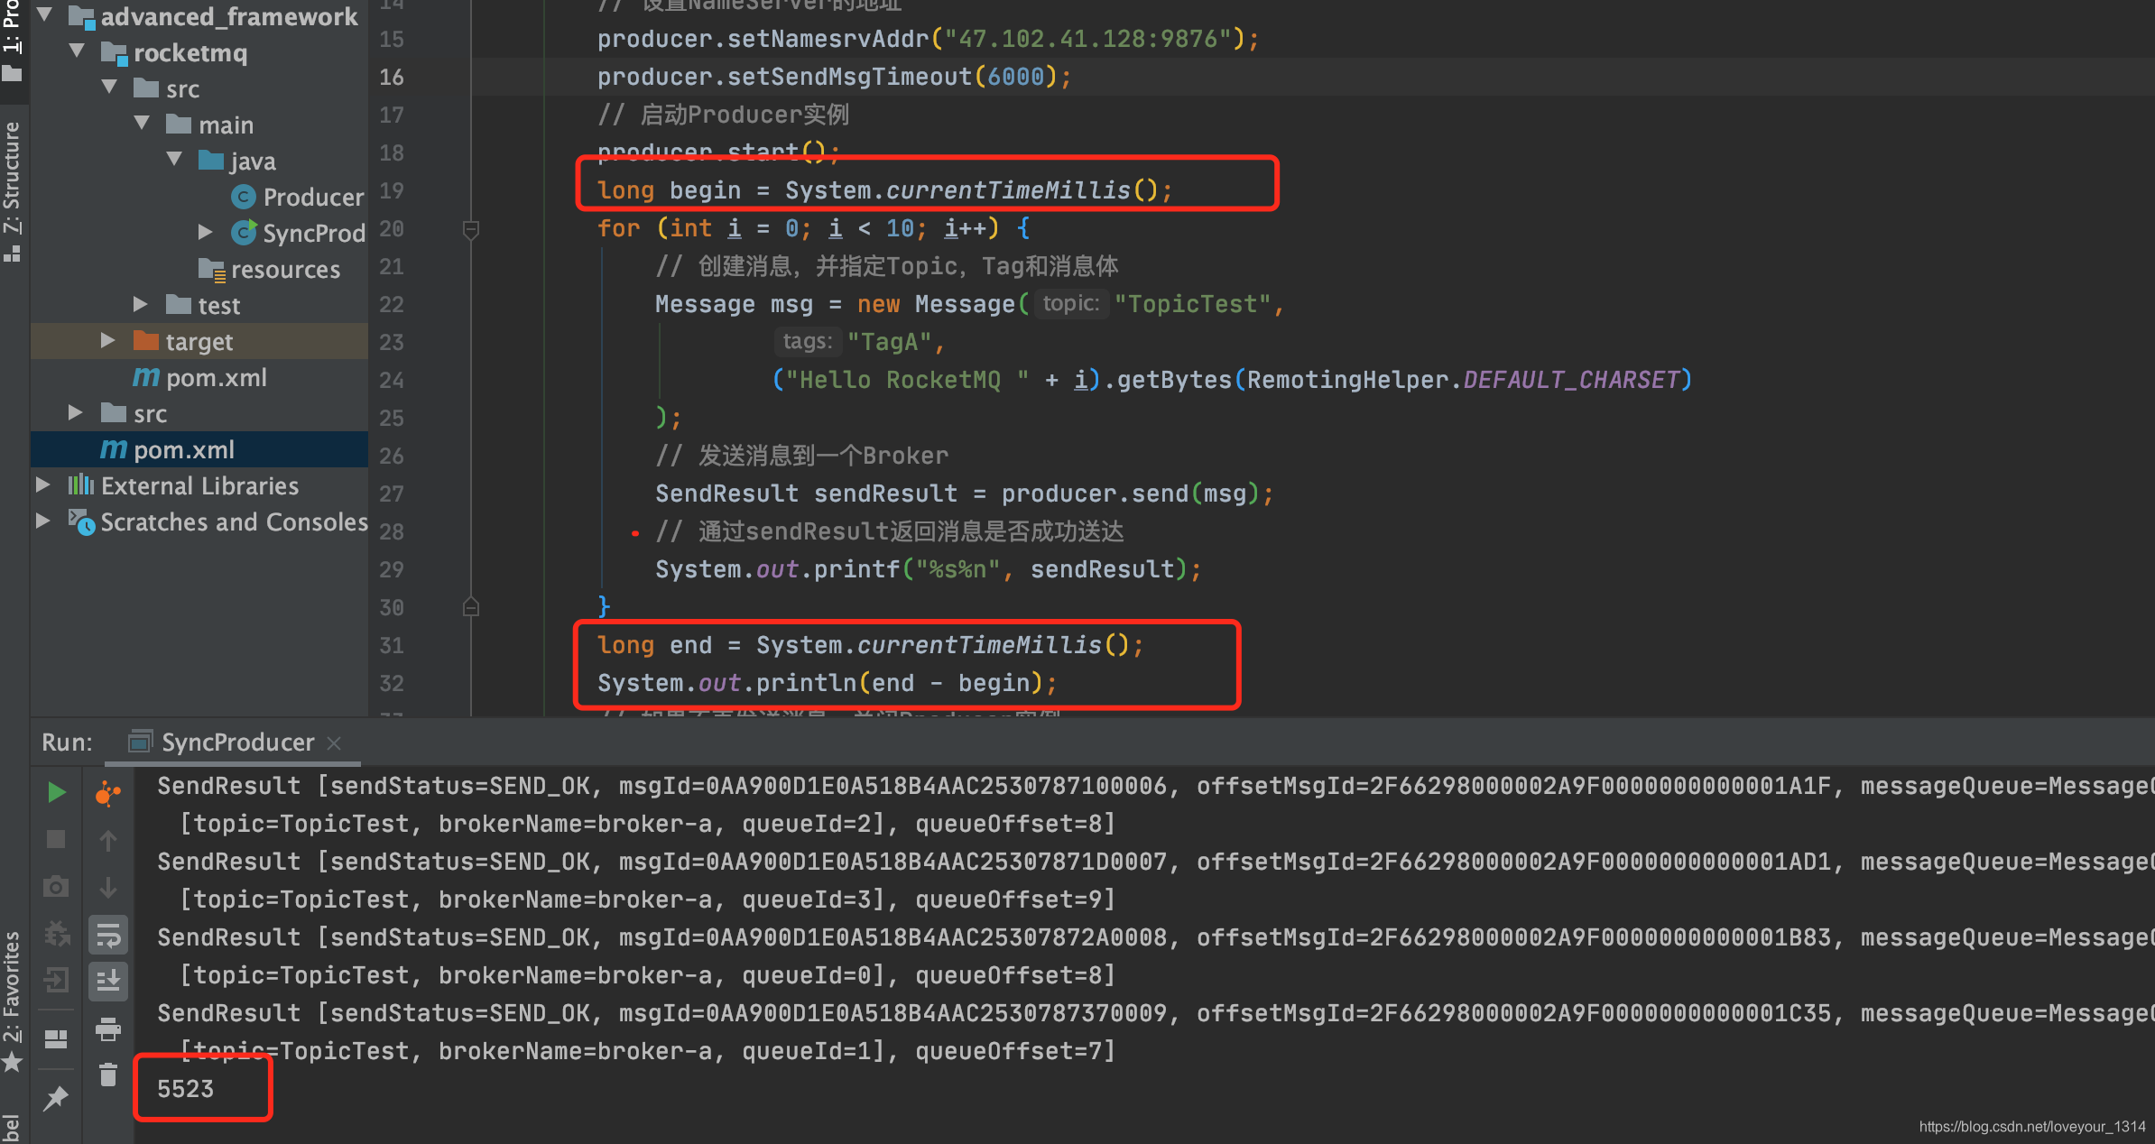Toggle scroll to end of console
The width and height of the screenshot is (2155, 1144).
pos(108,981)
